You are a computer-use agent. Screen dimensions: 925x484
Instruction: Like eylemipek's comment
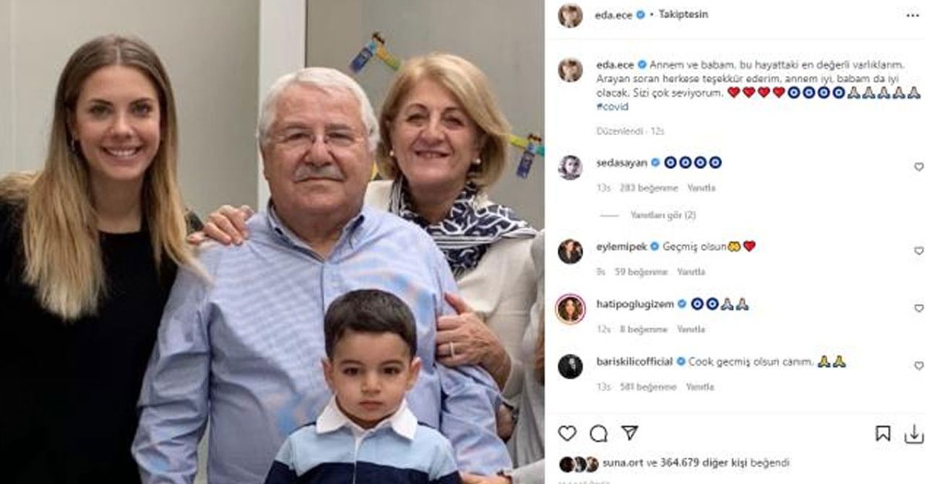coord(918,251)
